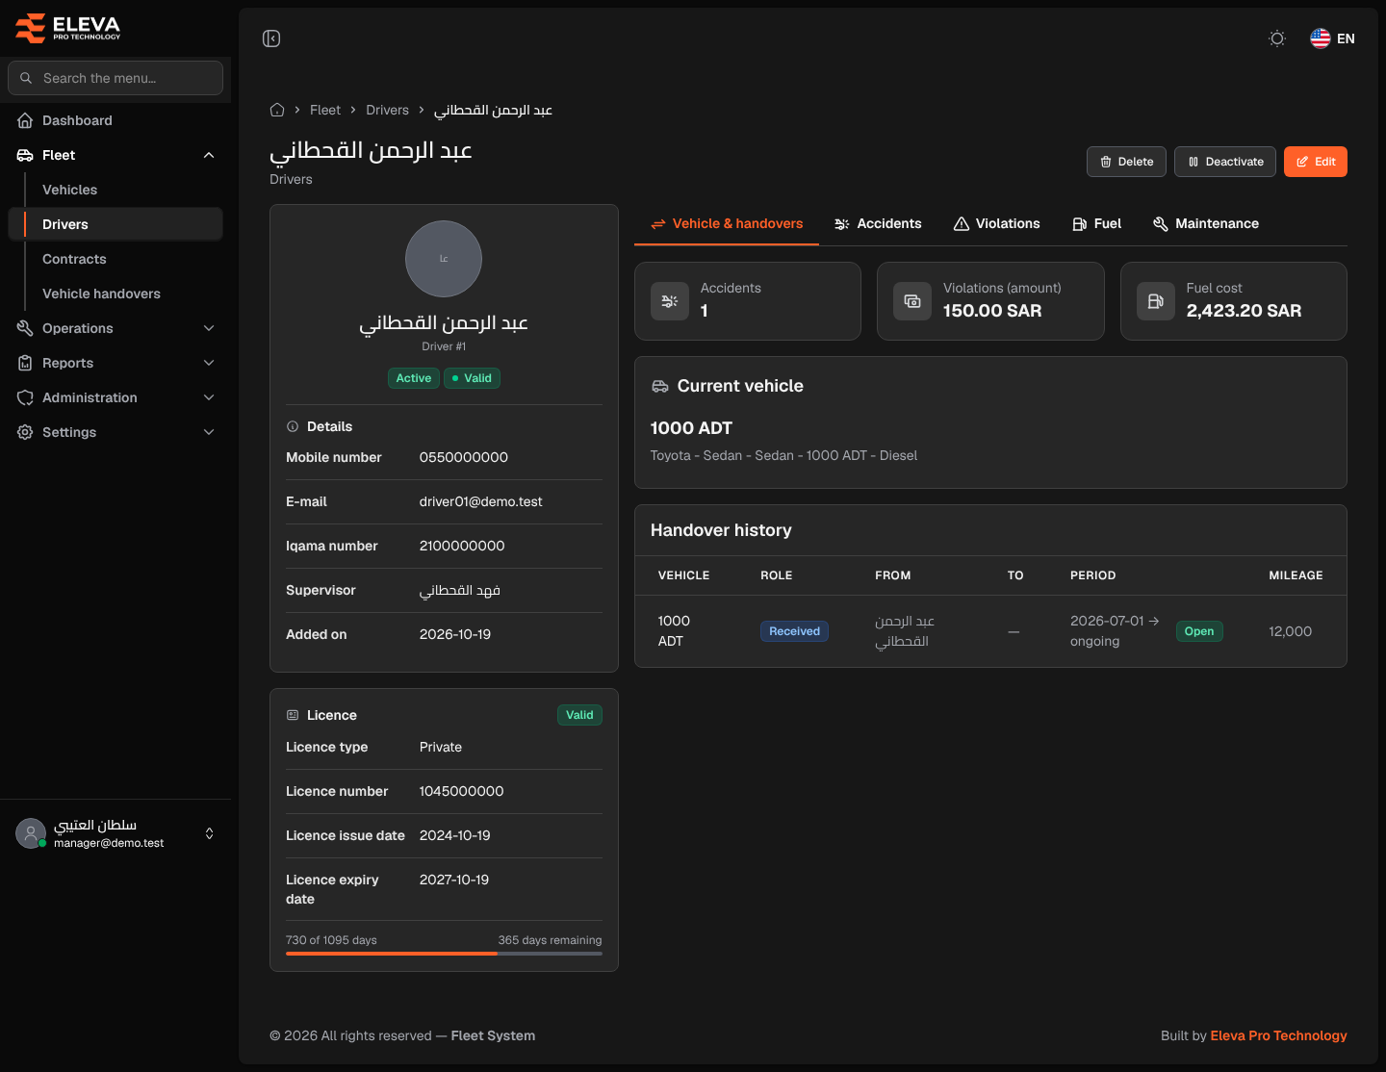Switch to the Accidents tab
This screenshot has width=1386, height=1072.
878,223
